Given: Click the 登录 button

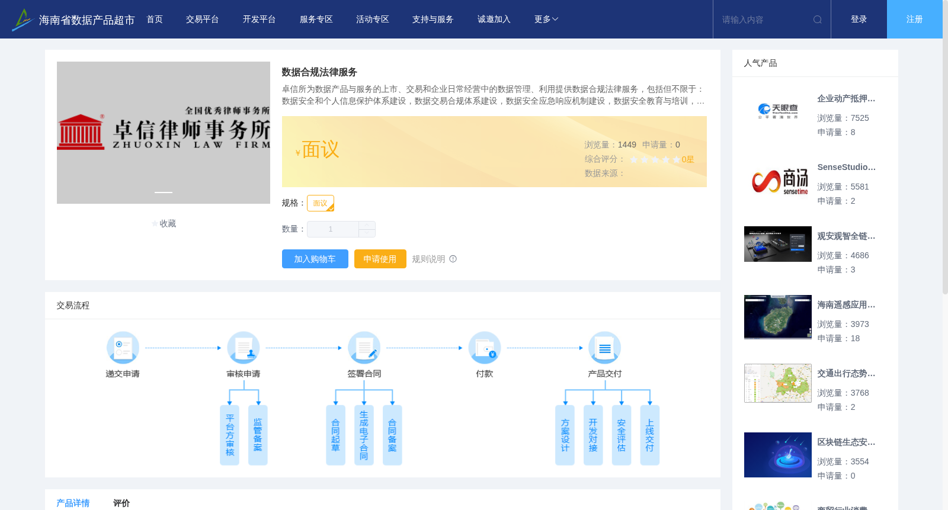Looking at the screenshot, I should coord(859,20).
